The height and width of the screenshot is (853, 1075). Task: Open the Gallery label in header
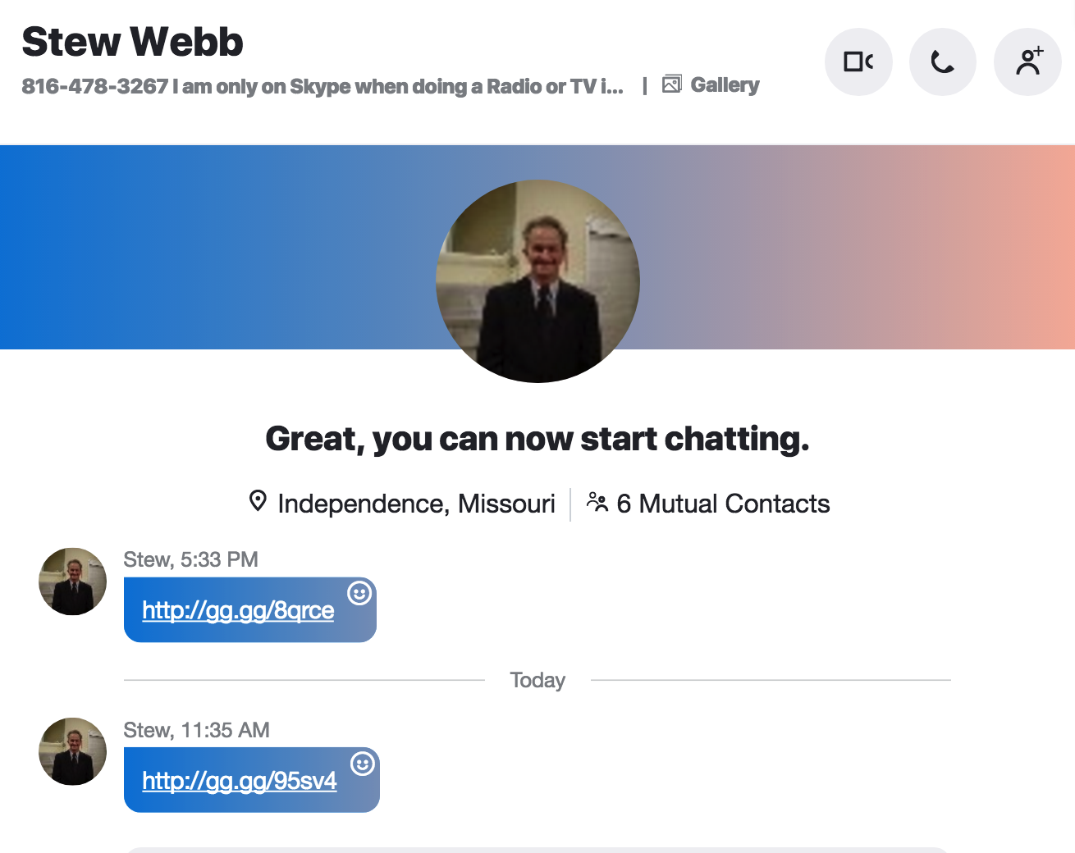(x=725, y=84)
